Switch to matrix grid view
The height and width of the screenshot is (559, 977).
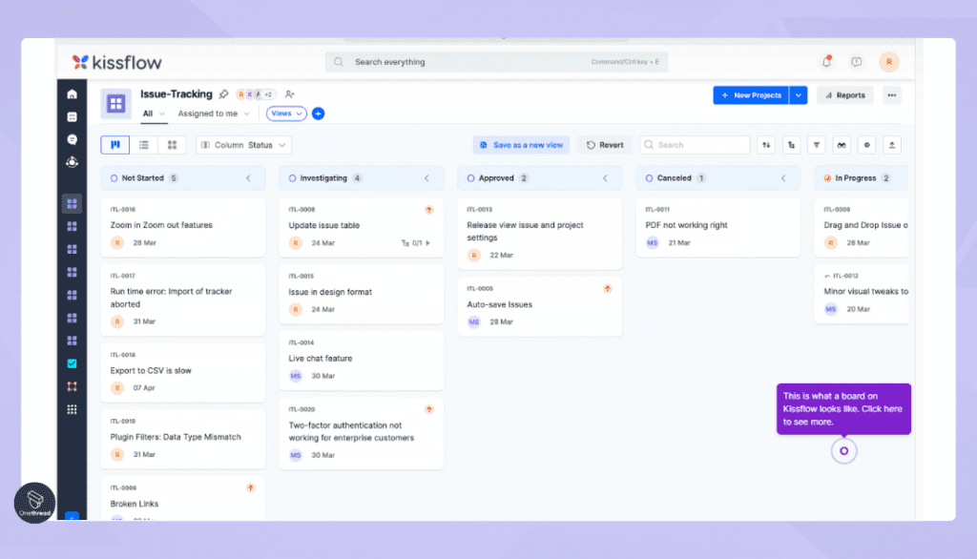click(x=172, y=145)
